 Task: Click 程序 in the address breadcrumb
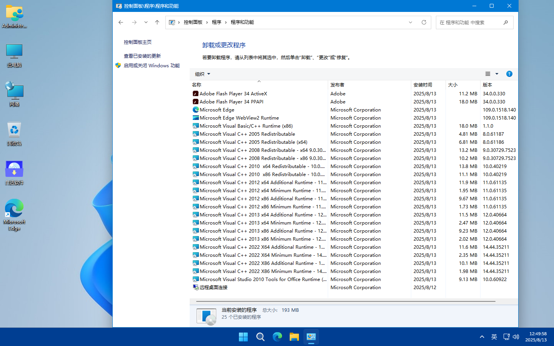[x=217, y=22]
